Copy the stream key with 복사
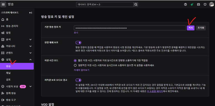Screen dimensions: 215x106 [x=191, y=28]
